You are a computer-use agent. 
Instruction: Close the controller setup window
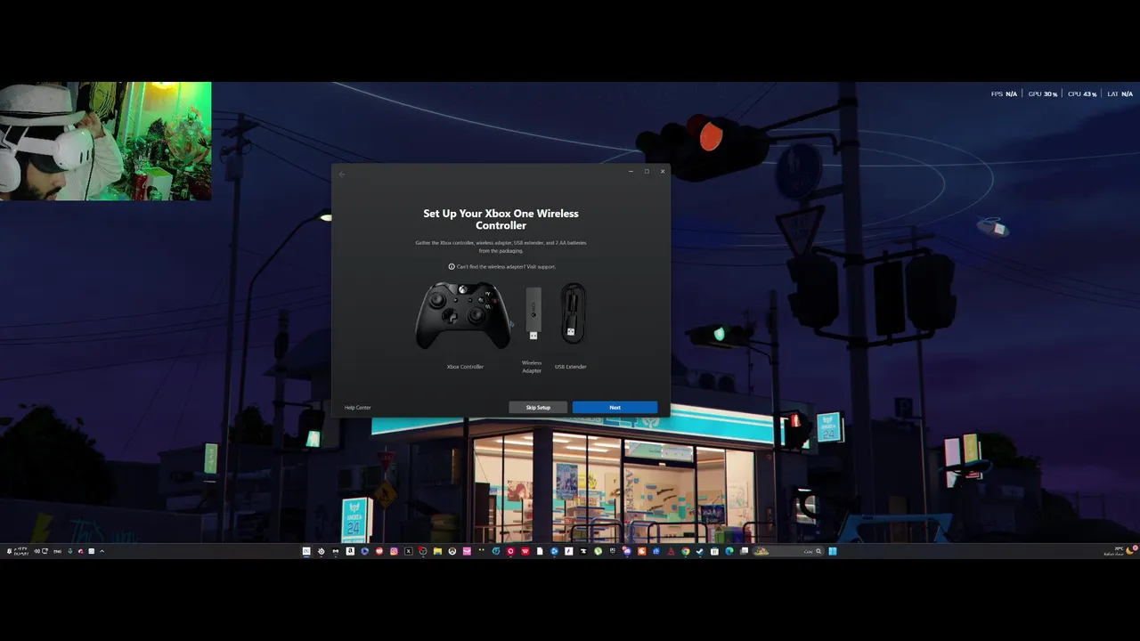(x=663, y=171)
